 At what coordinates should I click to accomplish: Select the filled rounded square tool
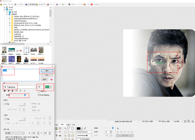pos(72,136)
